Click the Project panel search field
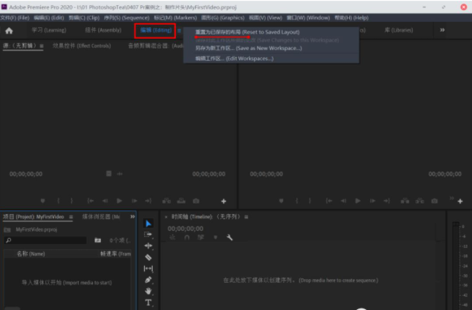The image size is (472, 310). click(46, 240)
